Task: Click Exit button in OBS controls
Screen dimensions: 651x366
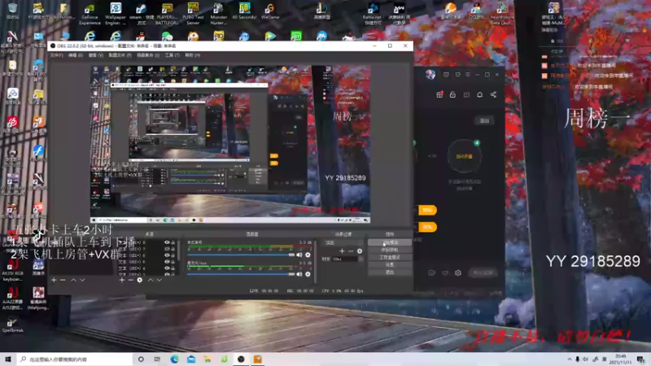Action: [x=390, y=272]
